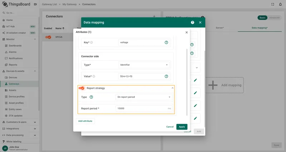Click the Add mapping button

tap(225, 85)
